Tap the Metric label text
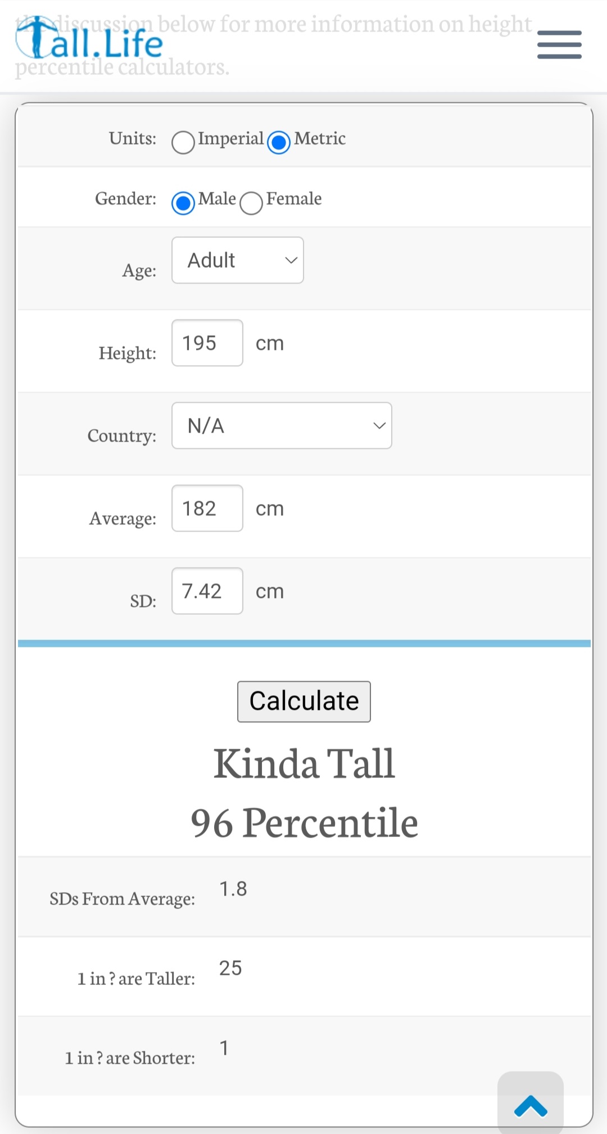Image resolution: width=607 pixels, height=1134 pixels. (x=320, y=138)
